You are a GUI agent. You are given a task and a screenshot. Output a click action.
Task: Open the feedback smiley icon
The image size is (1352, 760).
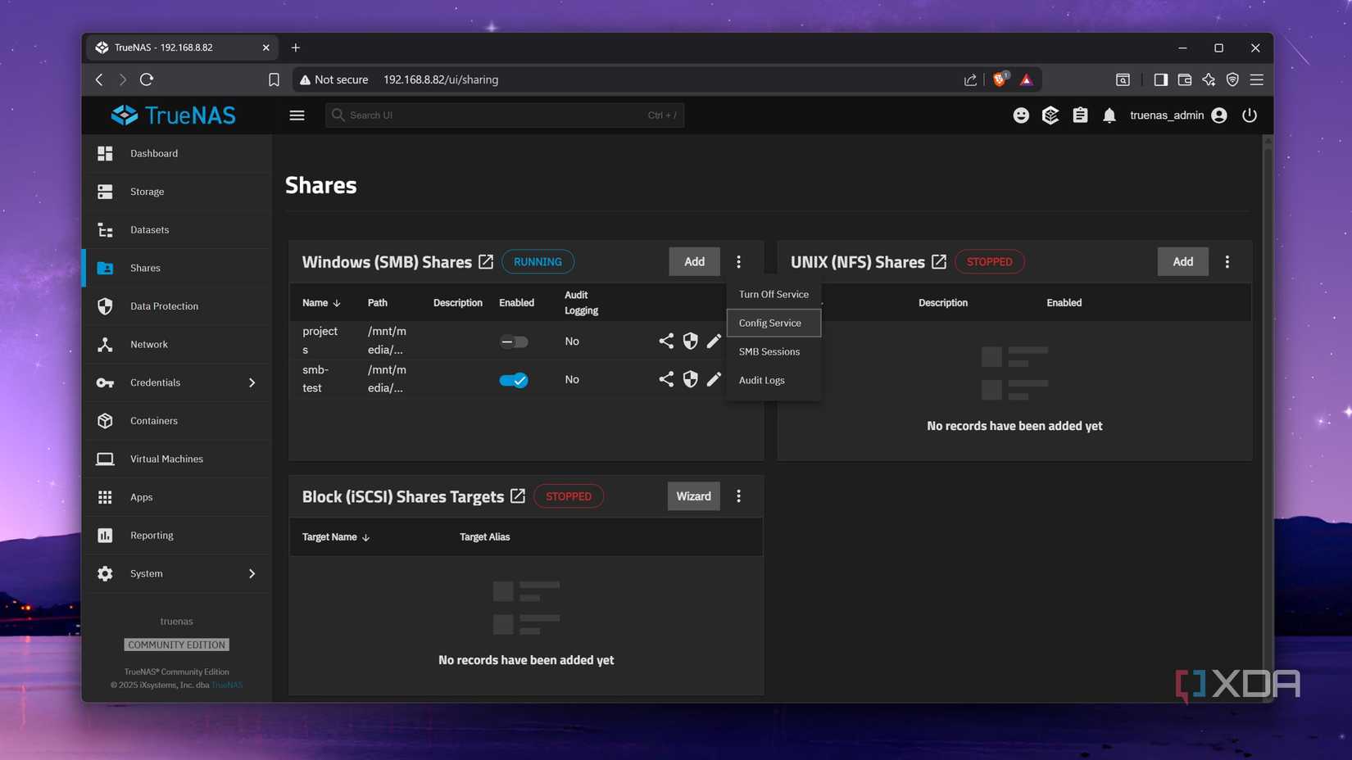pyautogui.click(x=1021, y=115)
